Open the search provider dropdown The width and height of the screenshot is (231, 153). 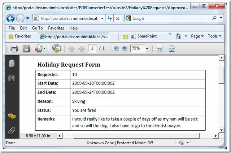(x=221, y=18)
